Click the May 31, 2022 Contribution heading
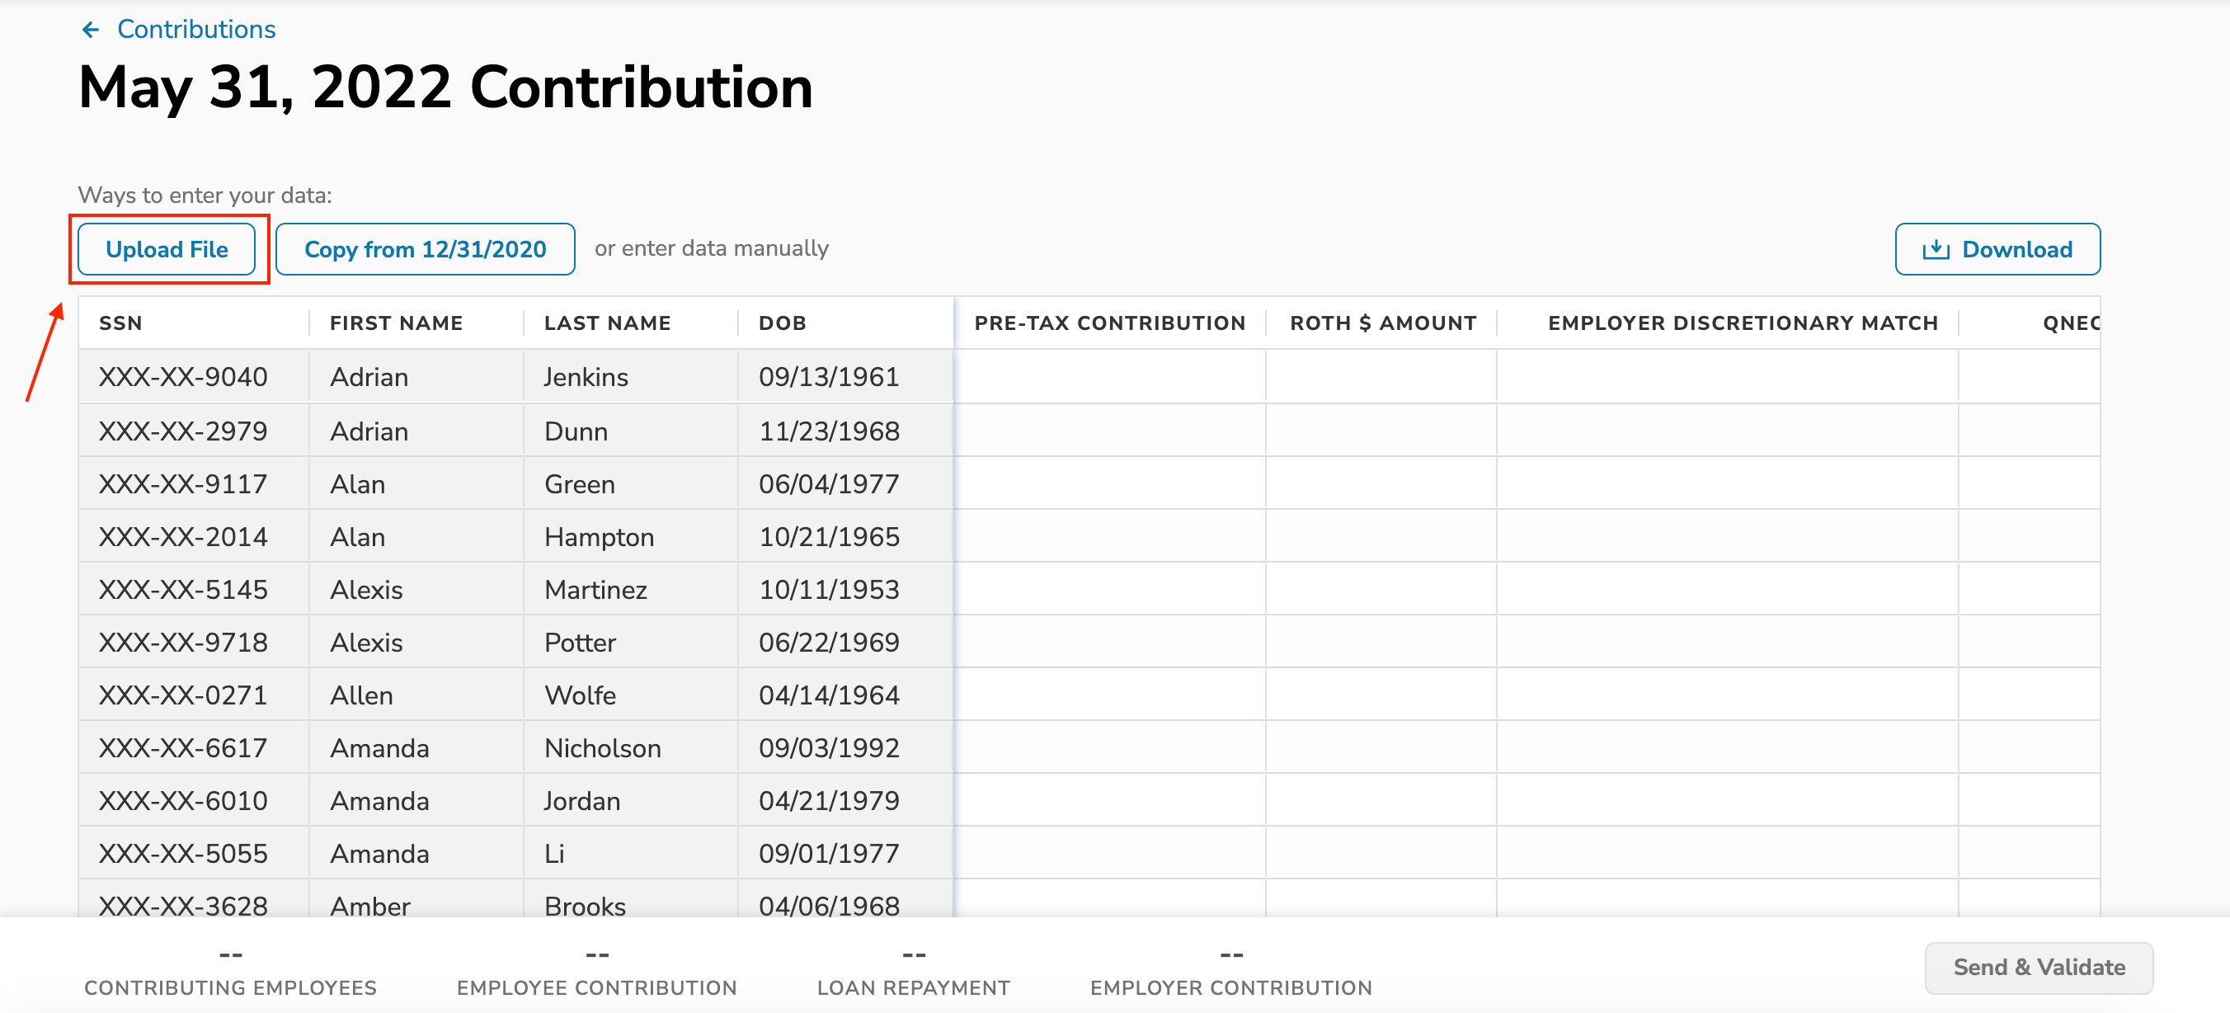The image size is (2230, 1013). [446, 87]
